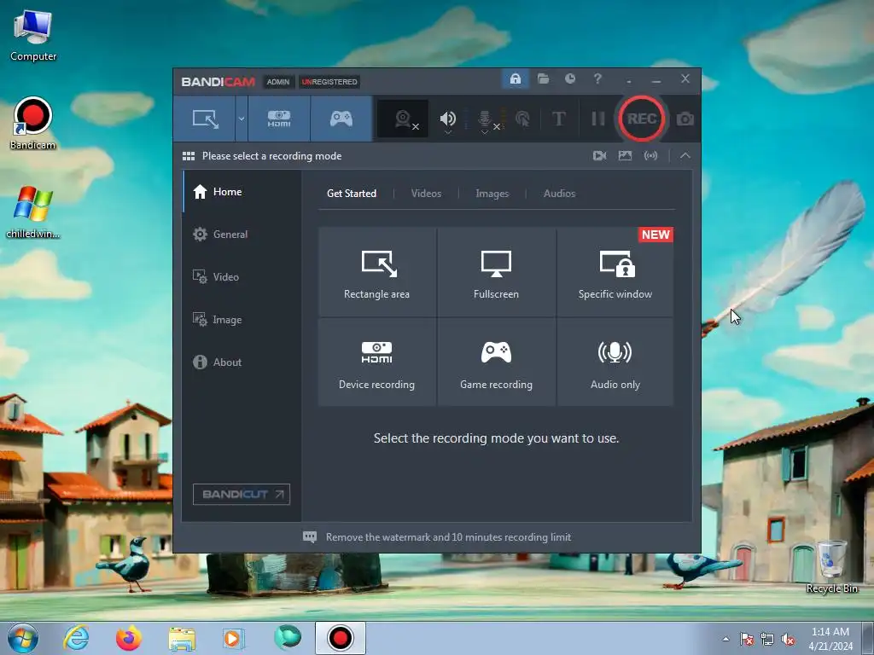The image size is (874, 655).
Task: Click the image icon in status bar
Action: click(x=625, y=156)
